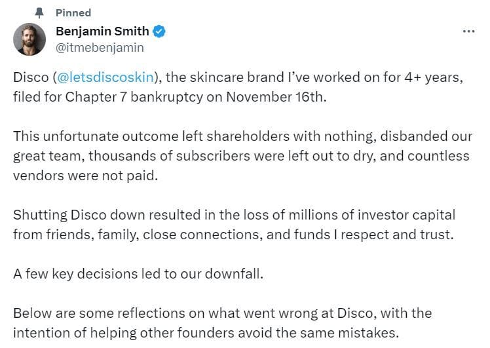This screenshot has width=490, height=348.
Task: Click the pin icon above the tweet
Action: tap(40, 12)
